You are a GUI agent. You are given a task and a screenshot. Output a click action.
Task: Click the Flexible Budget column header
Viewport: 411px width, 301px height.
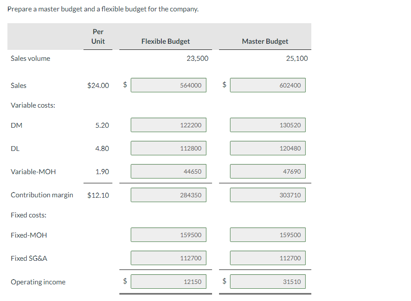point(166,41)
